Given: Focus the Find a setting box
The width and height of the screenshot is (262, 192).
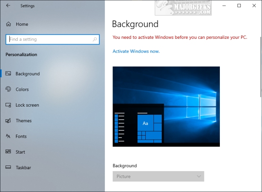Looking at the screenshot, I should pos(53,39).
